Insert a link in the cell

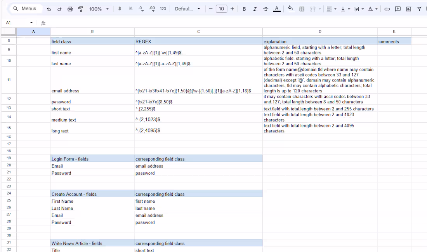387,9
